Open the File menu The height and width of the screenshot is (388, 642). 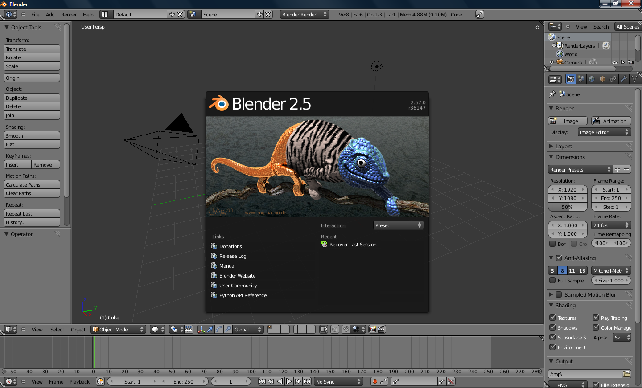coord(35,15)
